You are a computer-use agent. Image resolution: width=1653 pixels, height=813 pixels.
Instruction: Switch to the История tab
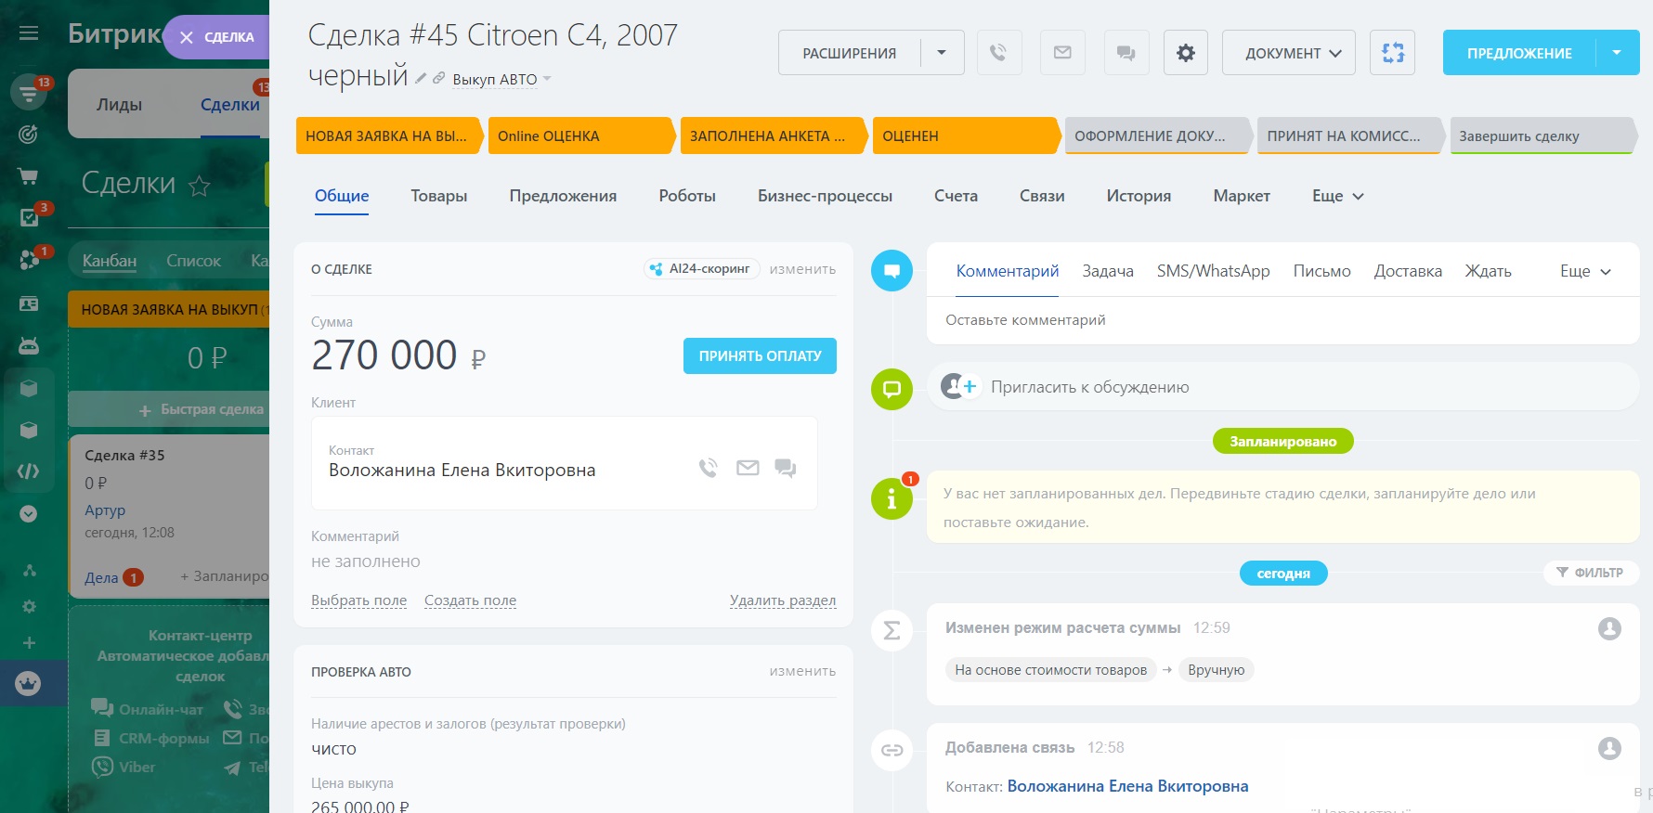click(x=1139, y=196)
